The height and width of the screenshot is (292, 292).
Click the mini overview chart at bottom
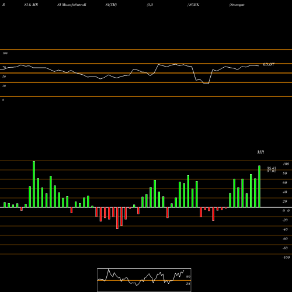pyautogui.click(x=144, y=280)
